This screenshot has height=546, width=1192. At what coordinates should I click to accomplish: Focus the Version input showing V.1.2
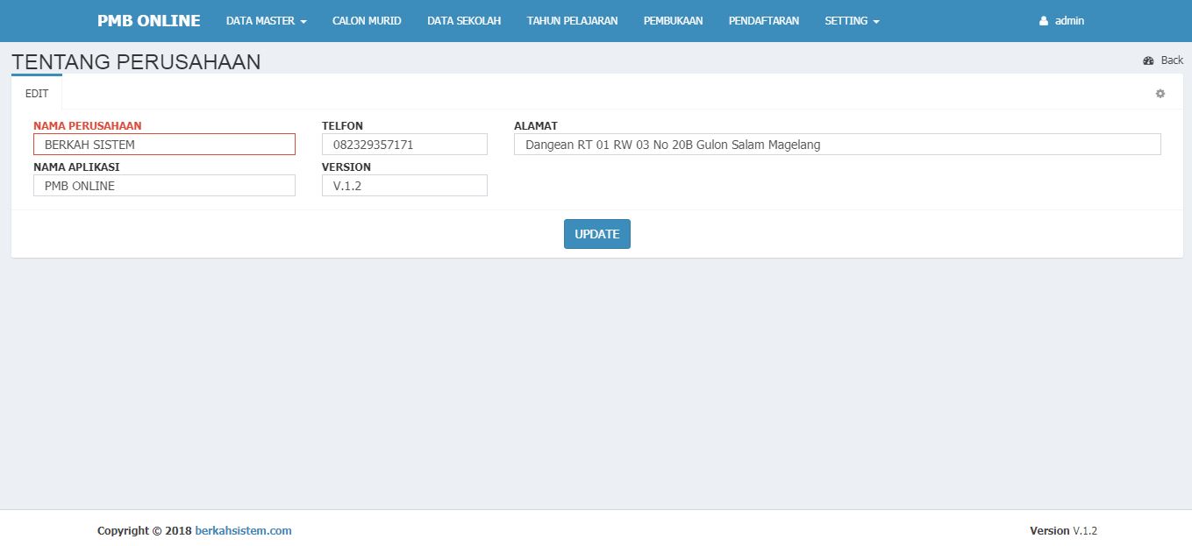[x=404, y=186]
